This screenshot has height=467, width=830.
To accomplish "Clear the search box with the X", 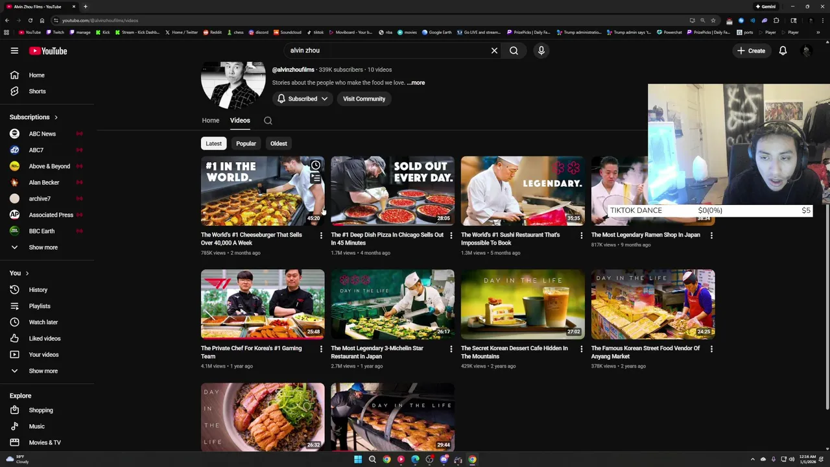I will point(494,51).
